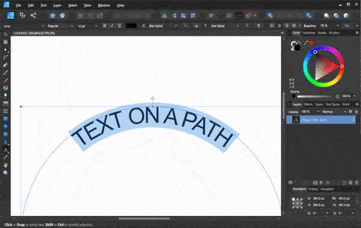Viewport: 361px width, 228px height.
Task: Toggle Bold text formatting
Action: click(x=105, y=26)
